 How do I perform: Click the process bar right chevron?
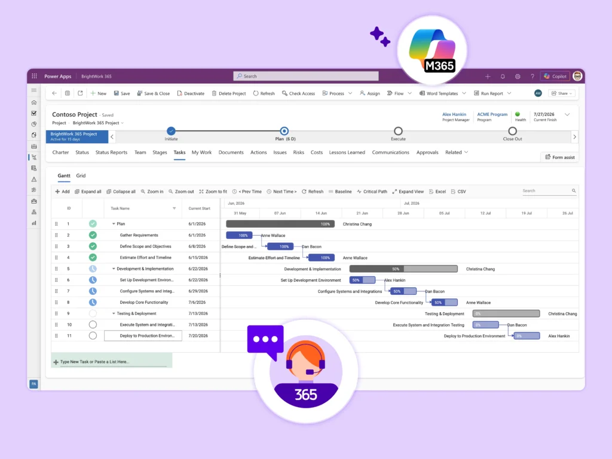point(574,137)
